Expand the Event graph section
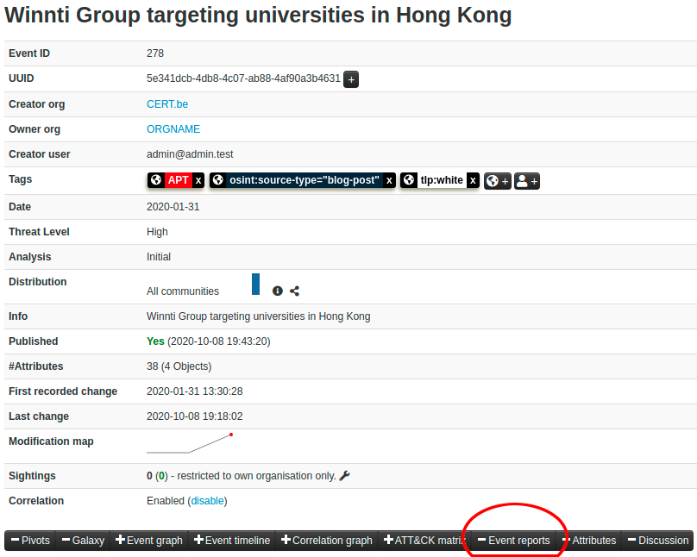697x557 pixels. point(149,541)
